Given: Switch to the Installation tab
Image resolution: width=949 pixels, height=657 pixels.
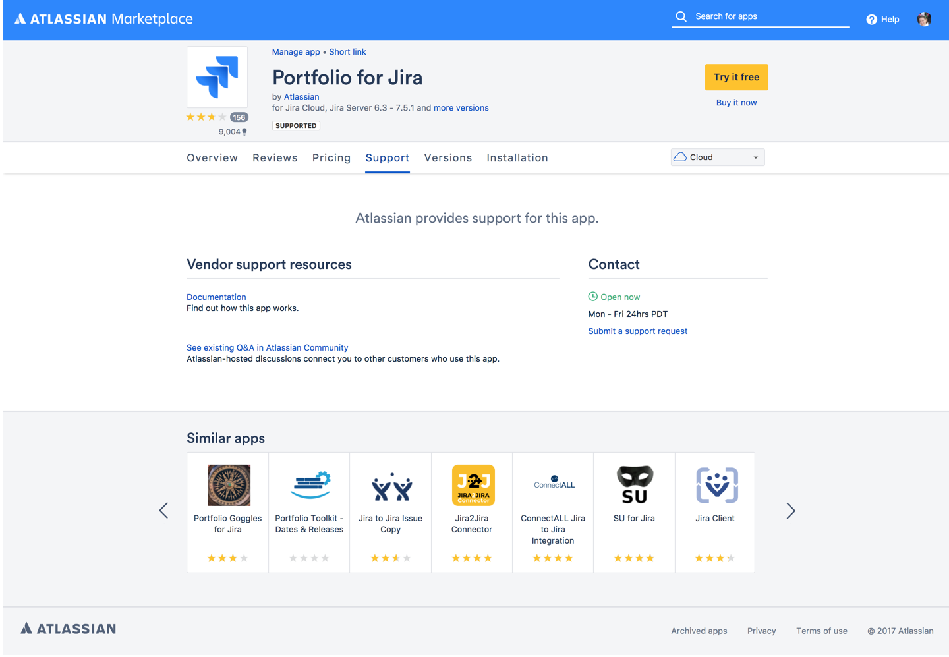Looking at the screenshot, I should pyautogui.click(x=517, y=158).
